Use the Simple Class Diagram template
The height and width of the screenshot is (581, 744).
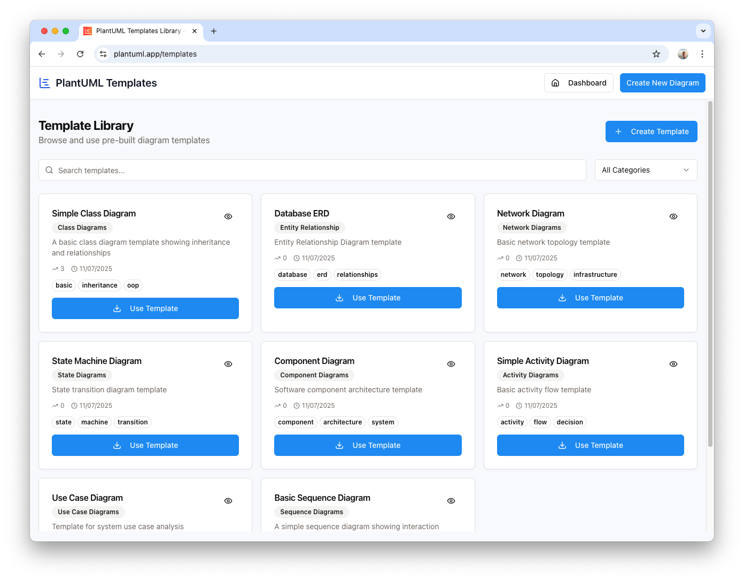coord(145,308)
